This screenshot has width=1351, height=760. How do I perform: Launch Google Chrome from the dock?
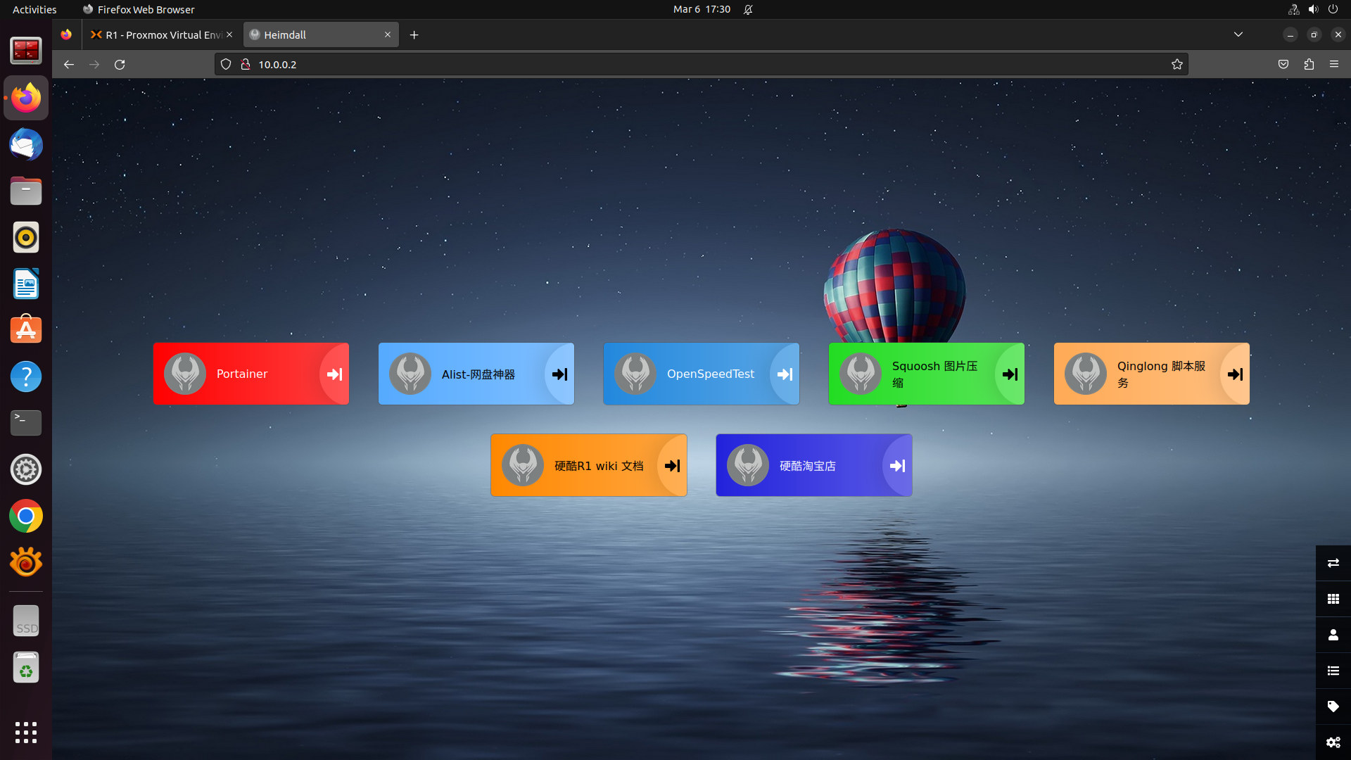(26, 516)
